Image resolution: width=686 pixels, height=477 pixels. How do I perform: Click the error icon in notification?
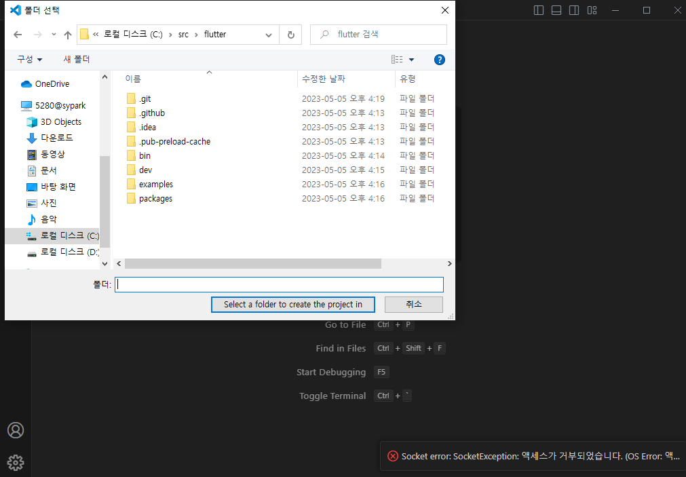click(392, 457)
